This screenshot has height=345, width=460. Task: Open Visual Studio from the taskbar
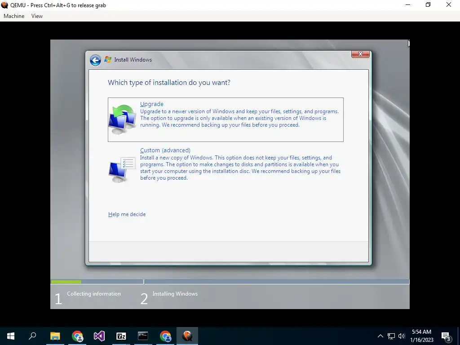99,336
